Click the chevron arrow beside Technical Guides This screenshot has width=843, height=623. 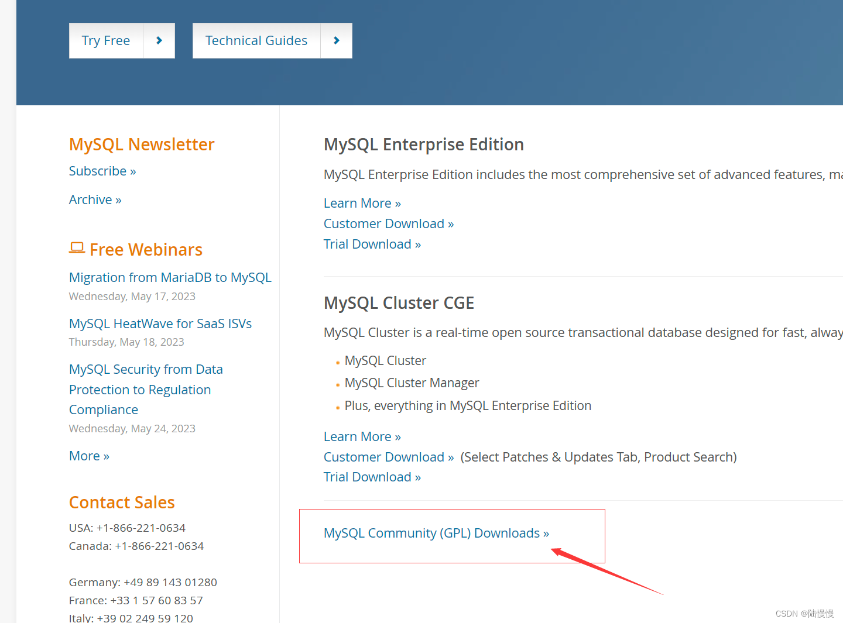point(337,40)
